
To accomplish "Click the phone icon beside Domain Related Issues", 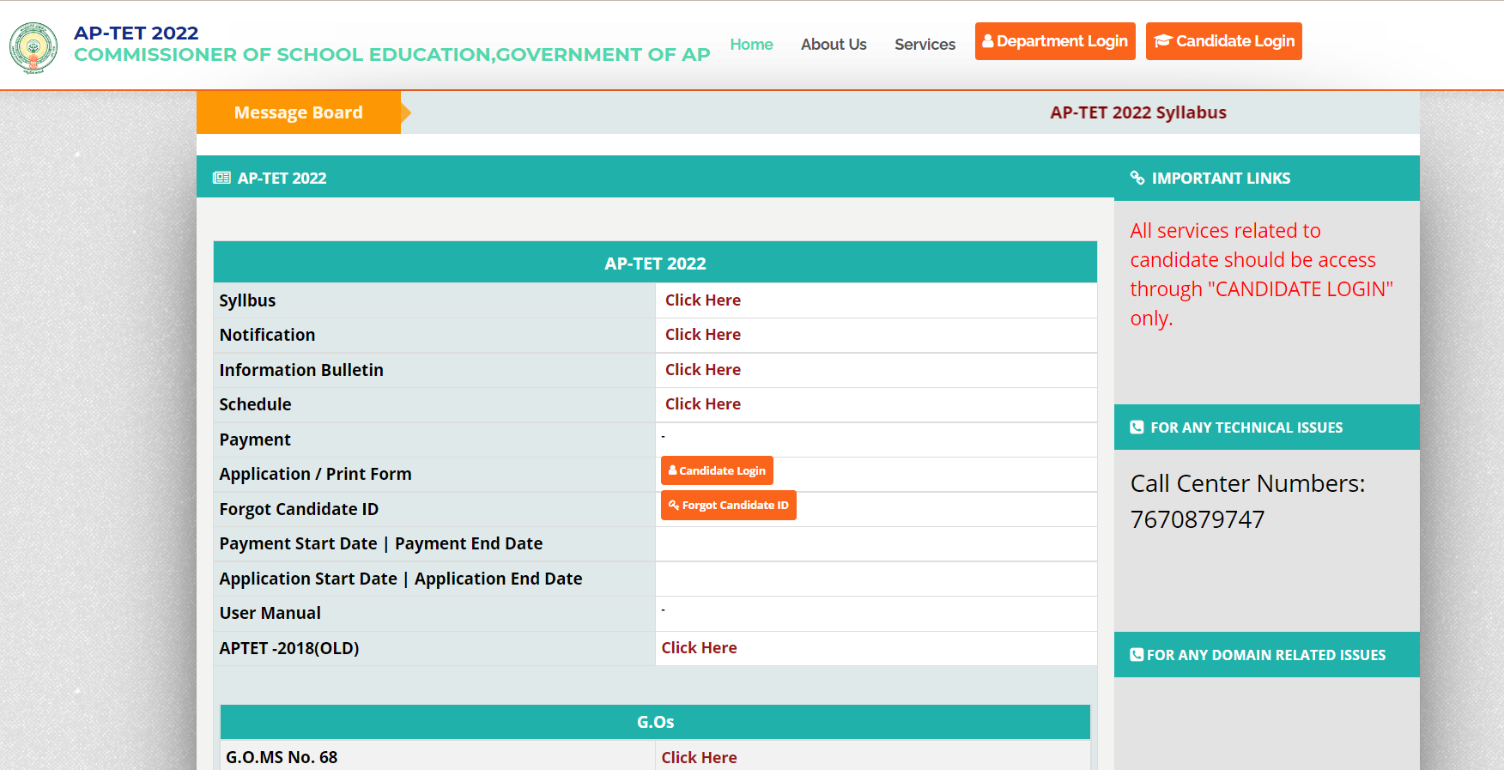I will click(1136, 655).
